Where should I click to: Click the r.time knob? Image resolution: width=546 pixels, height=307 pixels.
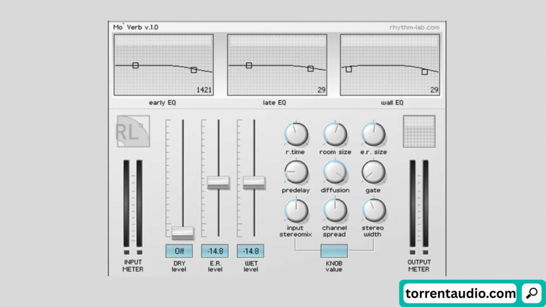[x=296, y=134]
